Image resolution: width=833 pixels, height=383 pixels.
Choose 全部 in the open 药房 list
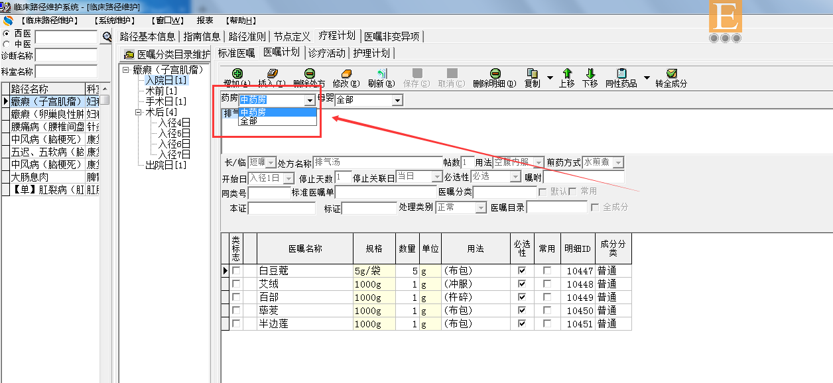pyautogui.click(x=277, y=121)
